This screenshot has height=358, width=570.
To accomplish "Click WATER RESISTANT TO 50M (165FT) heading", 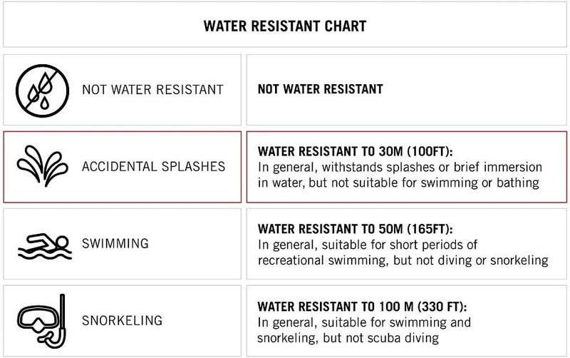I will coord(355,229).
